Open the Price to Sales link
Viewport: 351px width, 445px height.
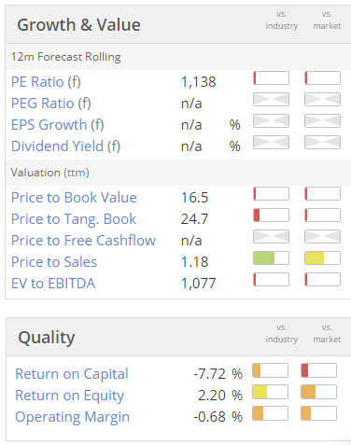tap(54, 262)
